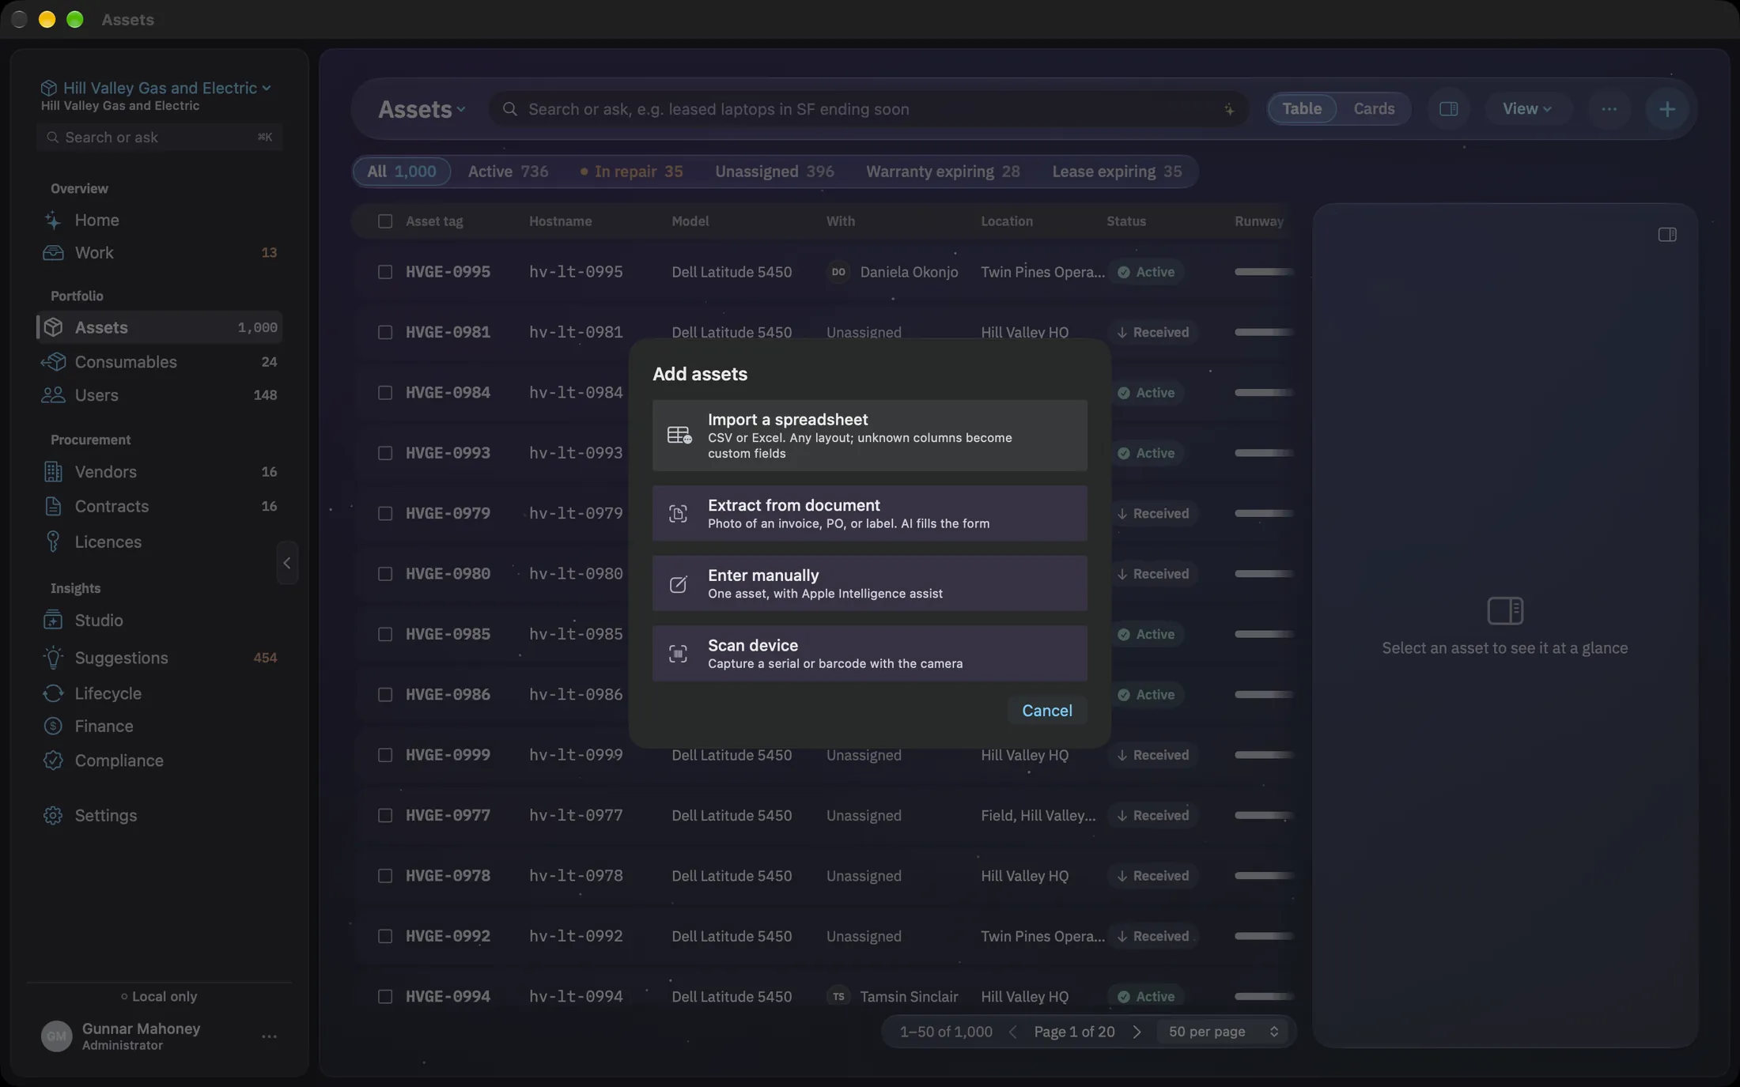The width and height of the screenshot is (1740, 1087).
Task: Tick checkbox for HVGE-0999 row
Action: pos(384,755)
